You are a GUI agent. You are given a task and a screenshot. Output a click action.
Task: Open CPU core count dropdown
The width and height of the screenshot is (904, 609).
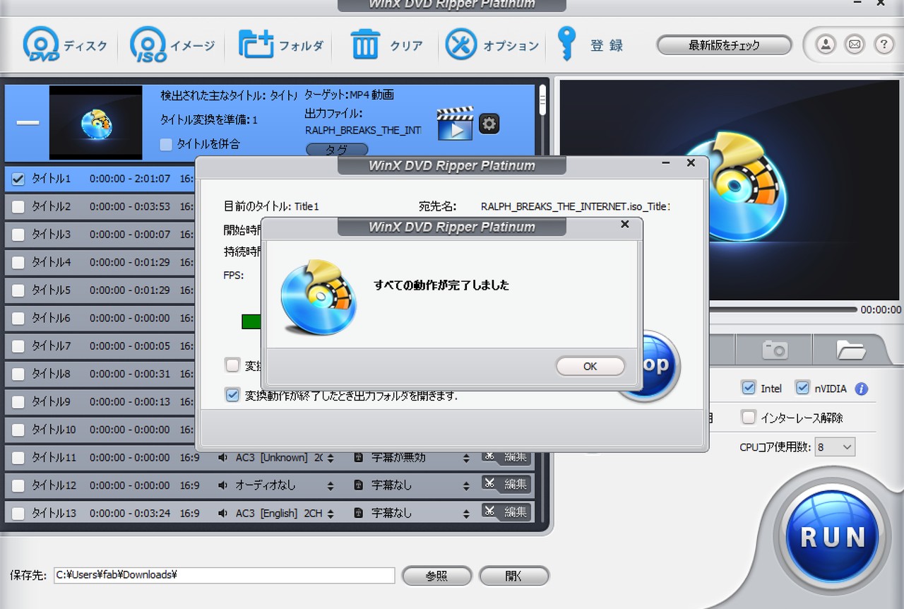(x=835, y=447)
